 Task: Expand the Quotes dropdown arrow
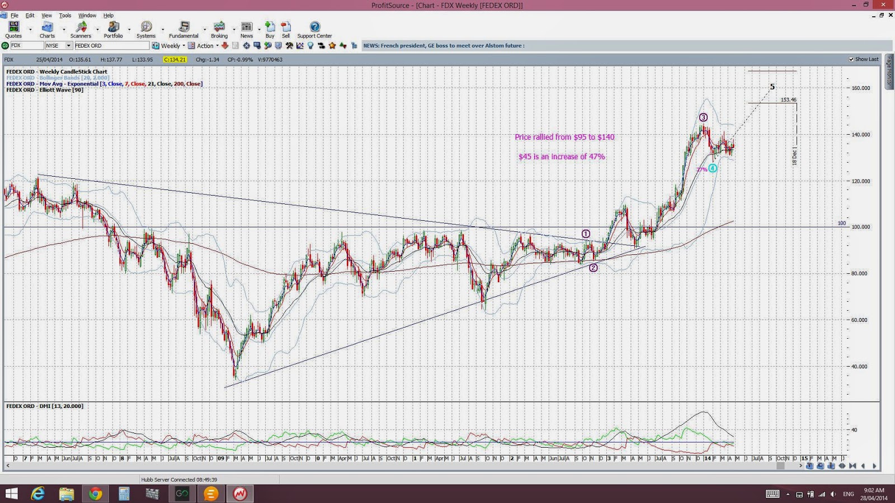coord(30,30)
